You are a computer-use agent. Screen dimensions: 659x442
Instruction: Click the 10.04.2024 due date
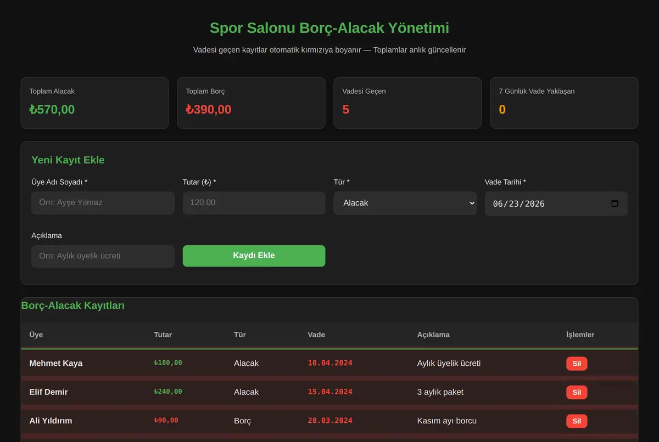tap(330, 363)
